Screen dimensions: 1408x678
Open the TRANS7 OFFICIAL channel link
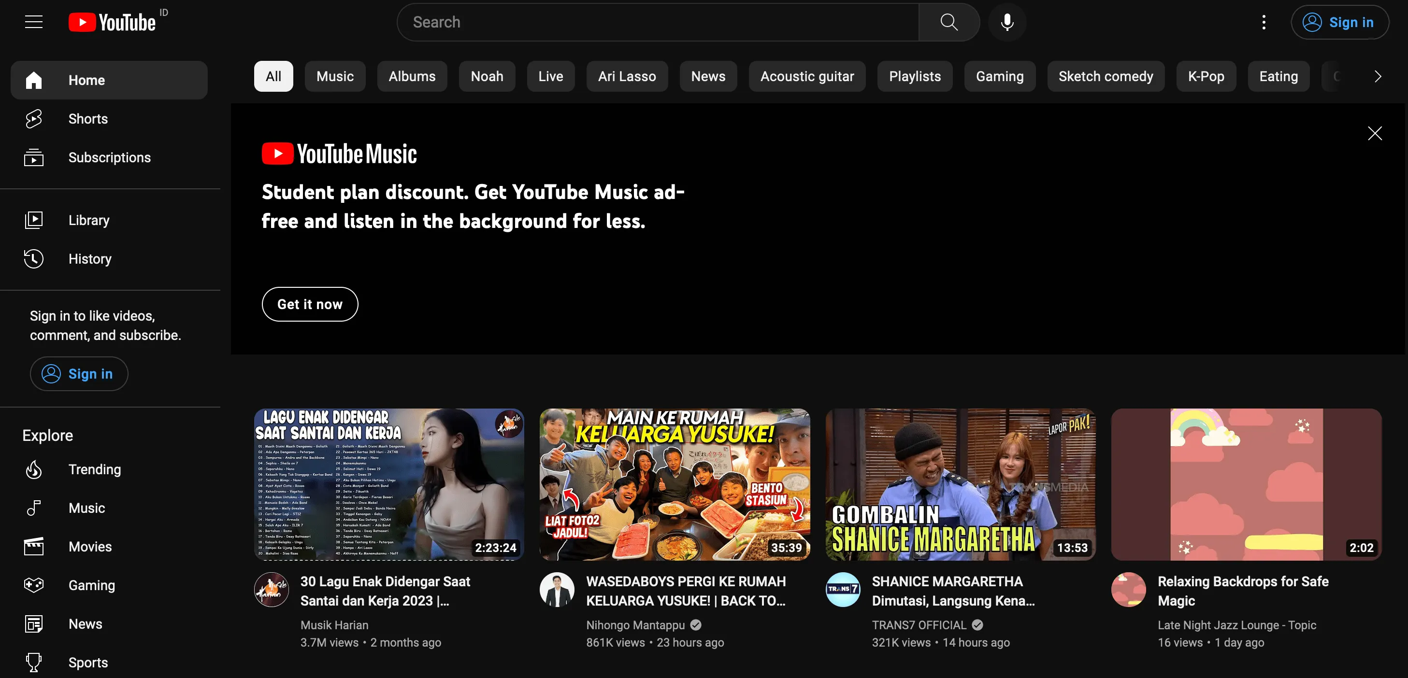click(918, 625)
